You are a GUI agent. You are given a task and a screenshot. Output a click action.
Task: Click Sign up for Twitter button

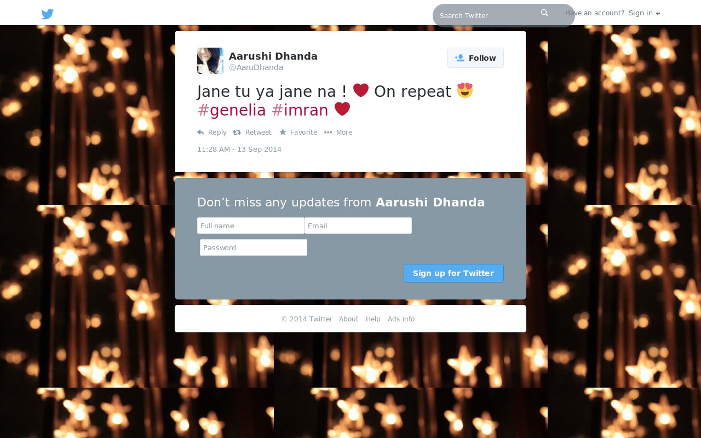pos(453,273)
